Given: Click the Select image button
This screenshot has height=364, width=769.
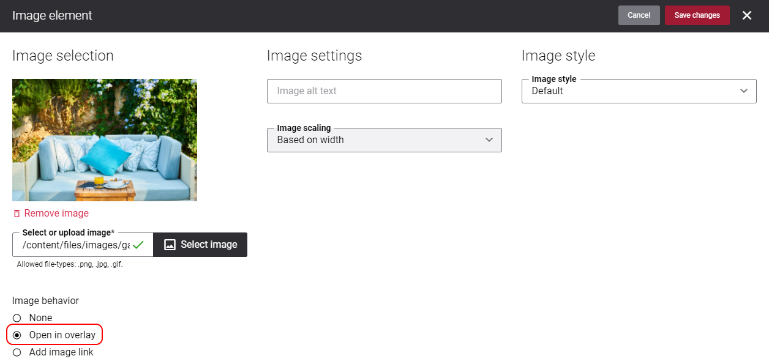Looking at the screenshot, I should 200,245.
